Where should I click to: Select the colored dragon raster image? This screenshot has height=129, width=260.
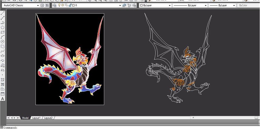click(70, 59)
